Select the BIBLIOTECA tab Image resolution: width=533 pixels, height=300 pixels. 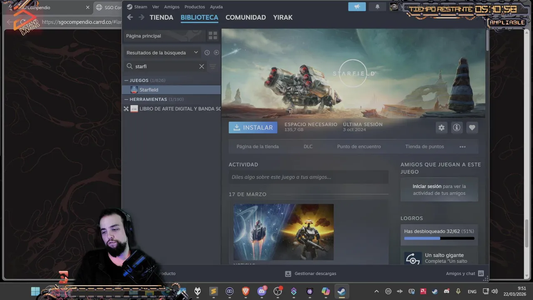pyautogui.click(x=199, y=17)
